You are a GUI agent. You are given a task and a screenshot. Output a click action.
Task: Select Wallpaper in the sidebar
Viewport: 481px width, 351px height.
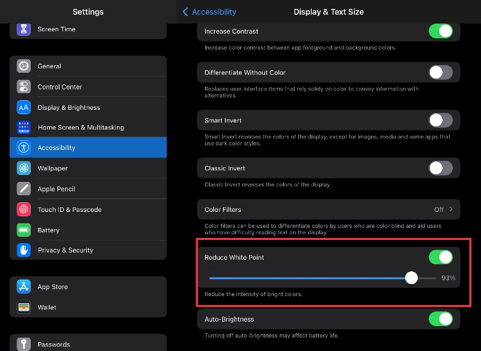88,168
